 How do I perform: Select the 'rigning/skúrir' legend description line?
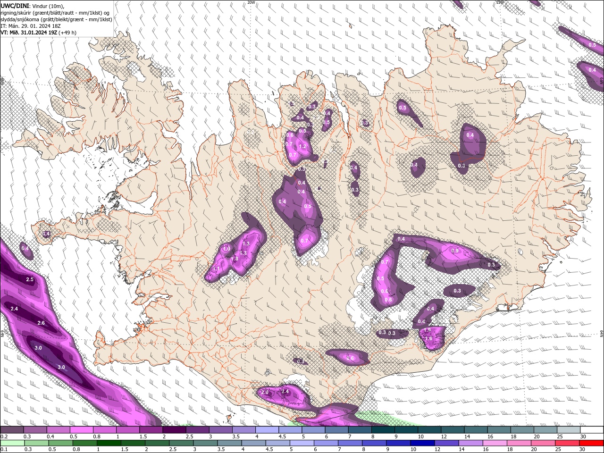click(x=55, y=13)
